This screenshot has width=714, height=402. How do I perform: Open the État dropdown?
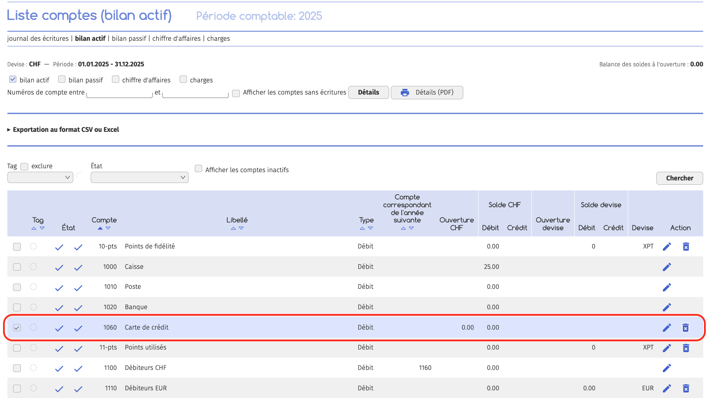139,177
